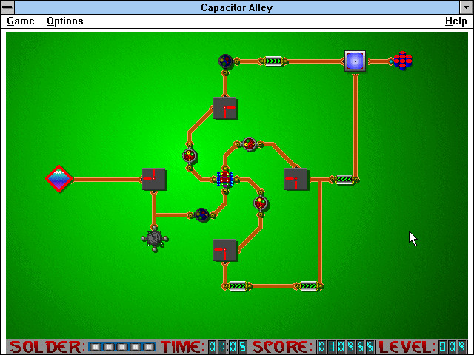474x355 pixels.
Task: Click the Solder meter in status bar
Action: click(121, 347)
